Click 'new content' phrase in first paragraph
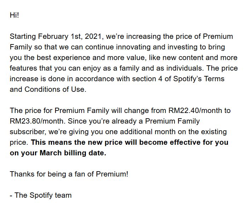The width and height of the screenshot is (247, 203). (x=183, y=58)
